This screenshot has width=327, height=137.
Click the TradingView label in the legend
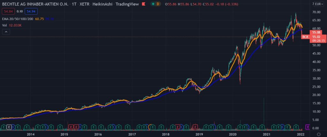point(126,4)
